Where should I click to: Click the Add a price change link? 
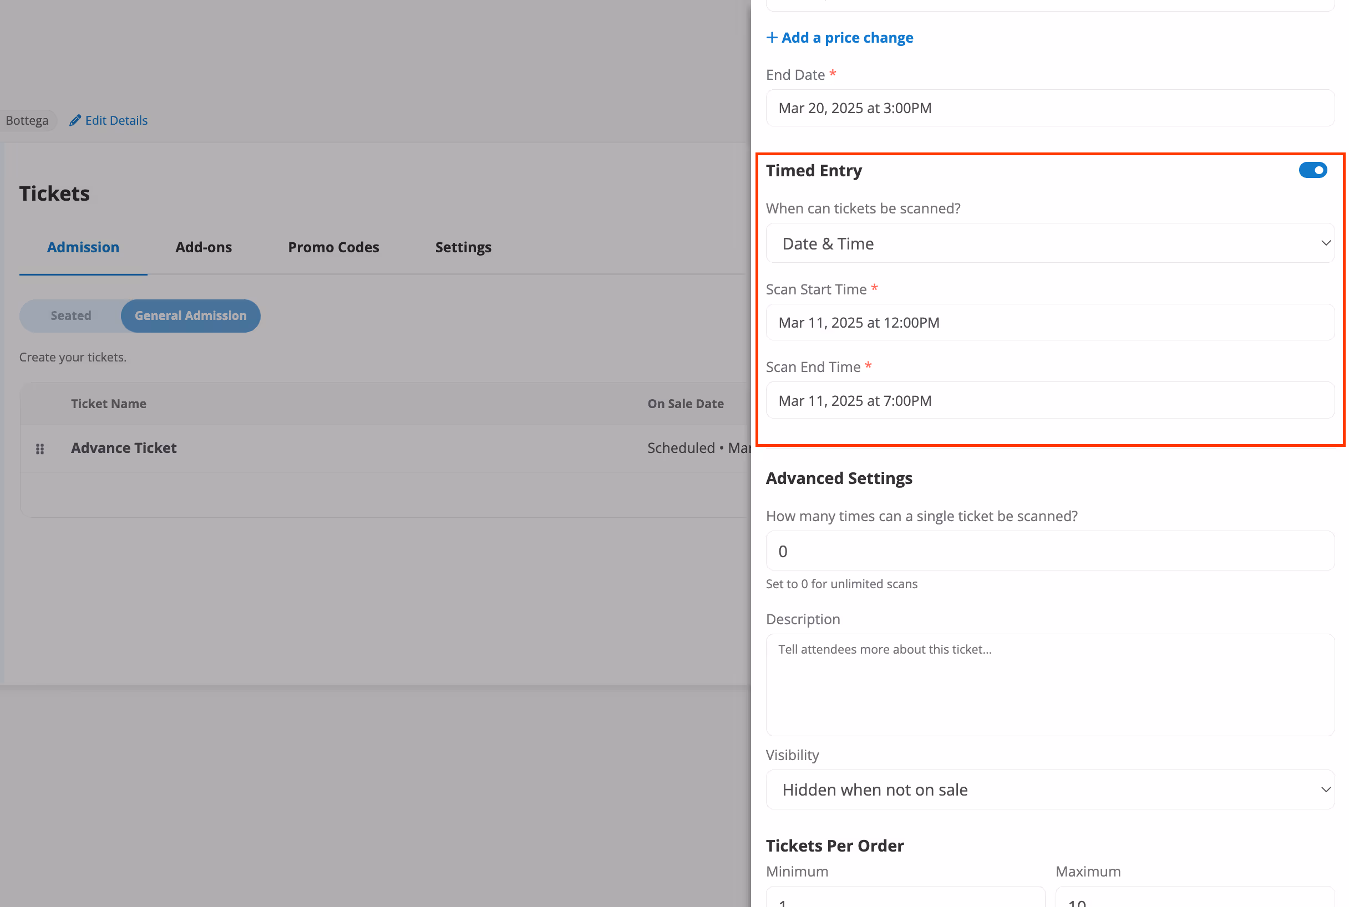846,38
